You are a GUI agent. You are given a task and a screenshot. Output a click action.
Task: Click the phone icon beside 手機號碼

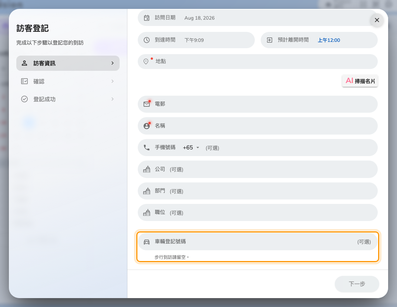coord(147,148)
